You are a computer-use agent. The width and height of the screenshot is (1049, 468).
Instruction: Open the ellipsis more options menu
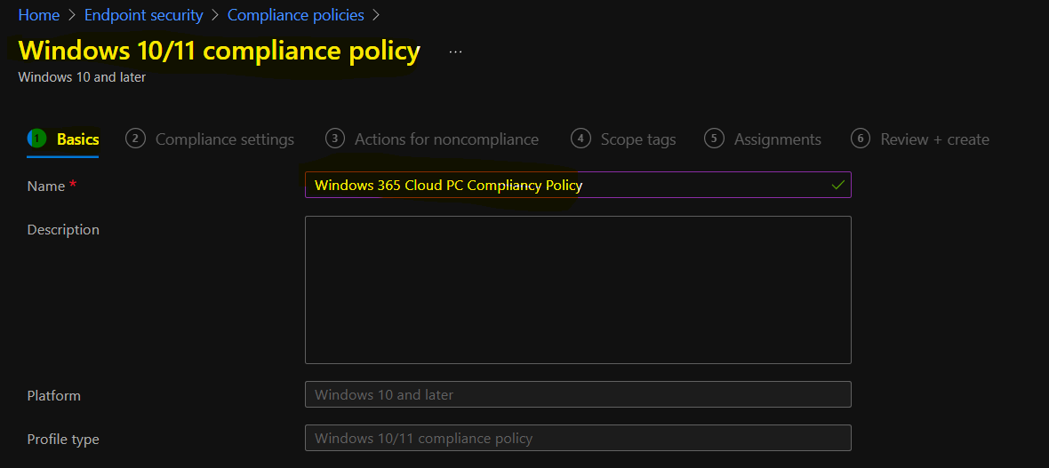tap(455, 52)
